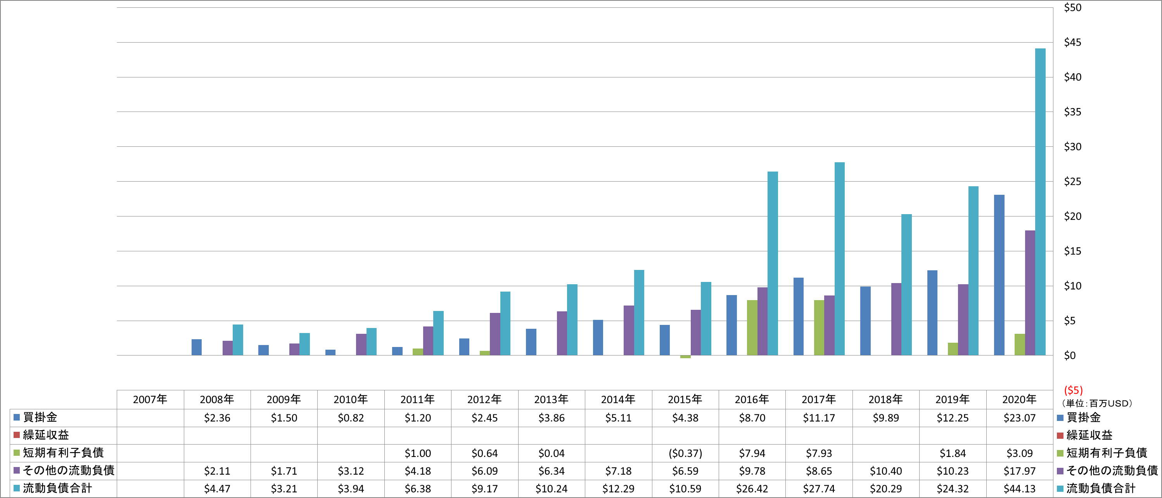Click the $25 axis label
This screenshot has width=1162, height=498.
coord(1073,182)
